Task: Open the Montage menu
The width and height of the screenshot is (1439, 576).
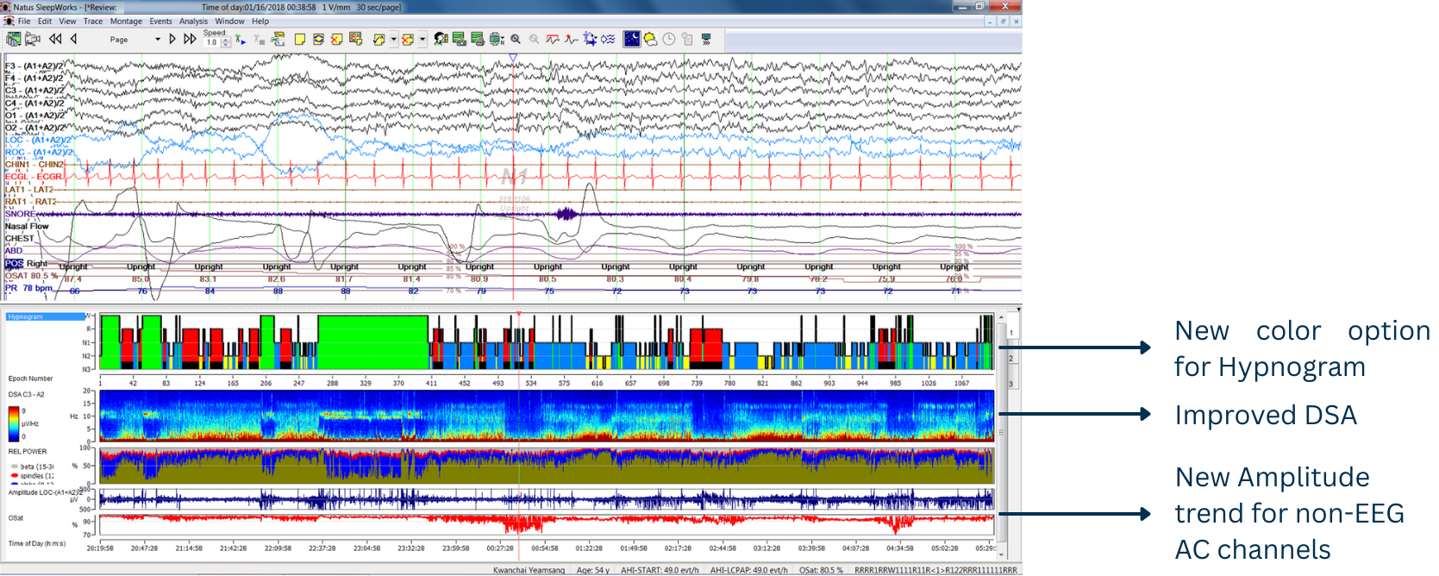Action: [126, 21]
